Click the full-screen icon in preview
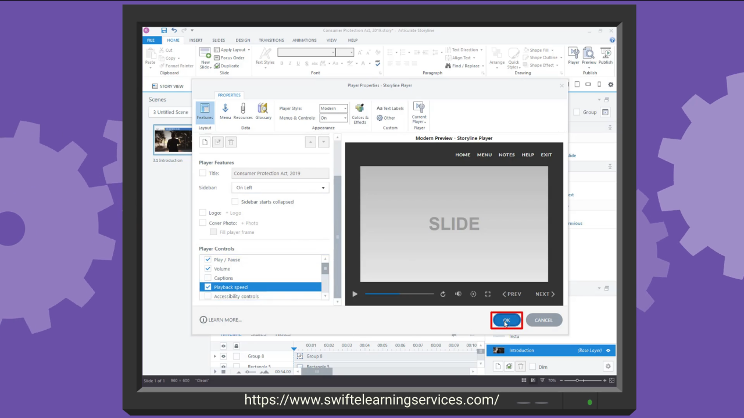The height and width of the screenshot is (418, 744). click(488, 294)
